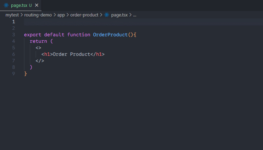Close the page.tsx editor tab

[x=37, y=5]
